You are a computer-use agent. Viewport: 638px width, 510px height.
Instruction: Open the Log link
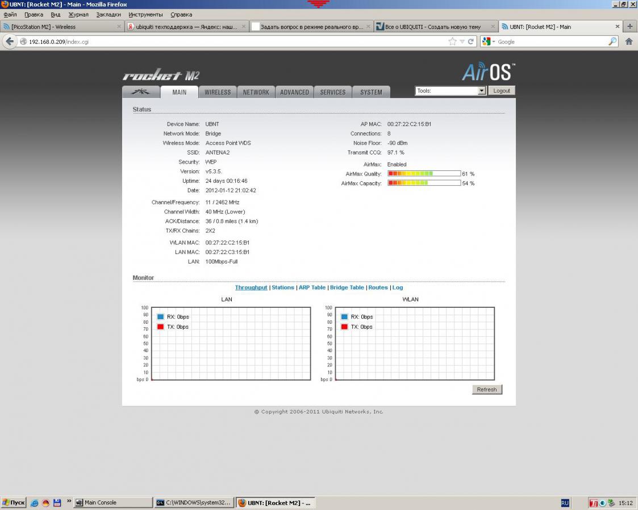[x=398, y=287]
